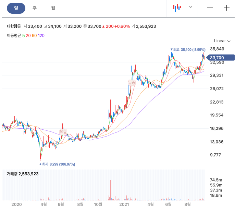
Task: Click the 29,331 price axis value
Action: point(217,75)
